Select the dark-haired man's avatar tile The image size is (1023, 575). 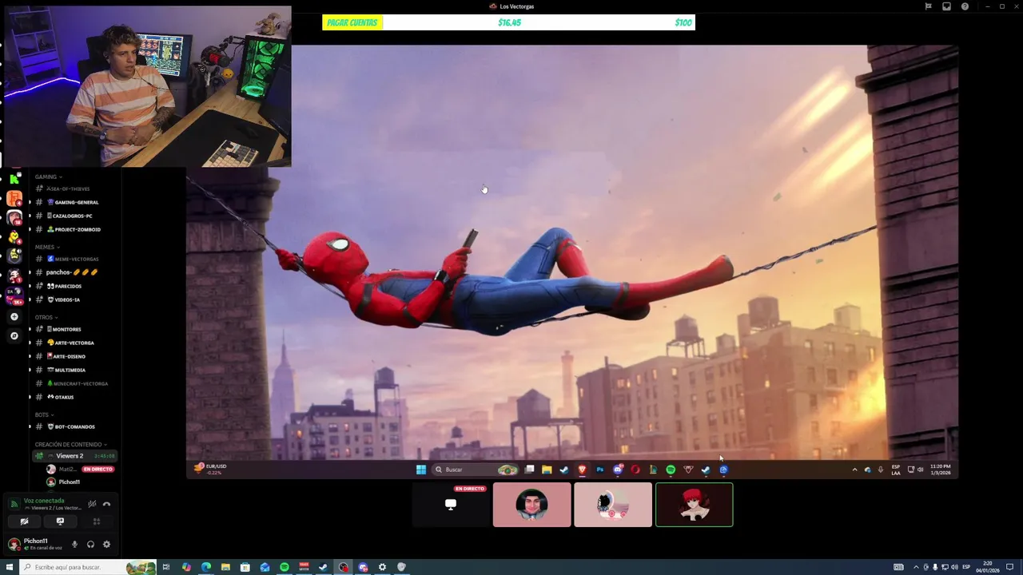coord(531,505)
